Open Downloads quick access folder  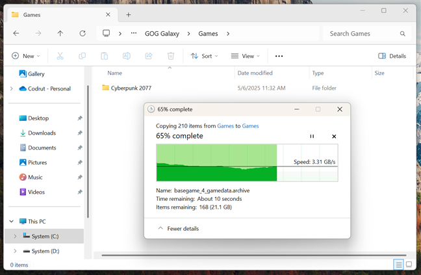(38, 133)
